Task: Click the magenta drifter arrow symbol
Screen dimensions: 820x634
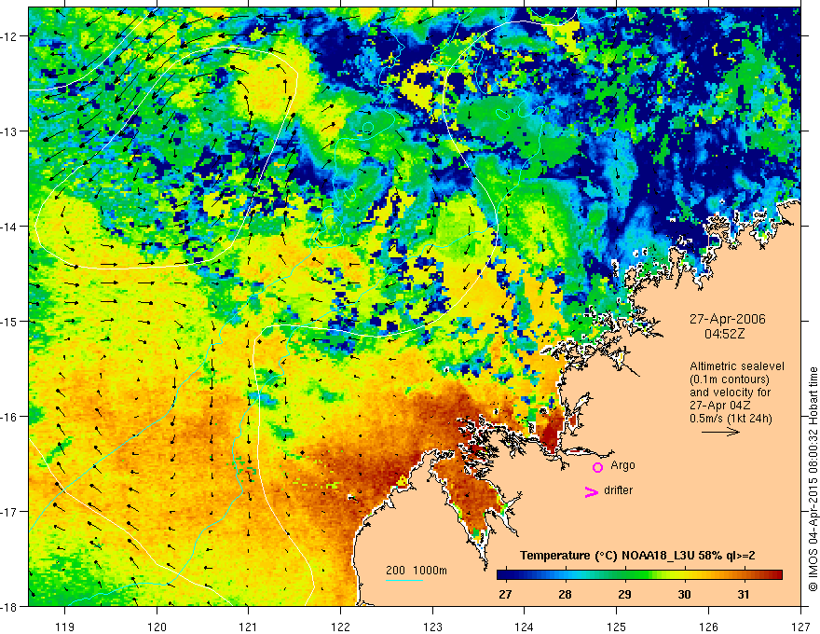Action: point(592,491)
